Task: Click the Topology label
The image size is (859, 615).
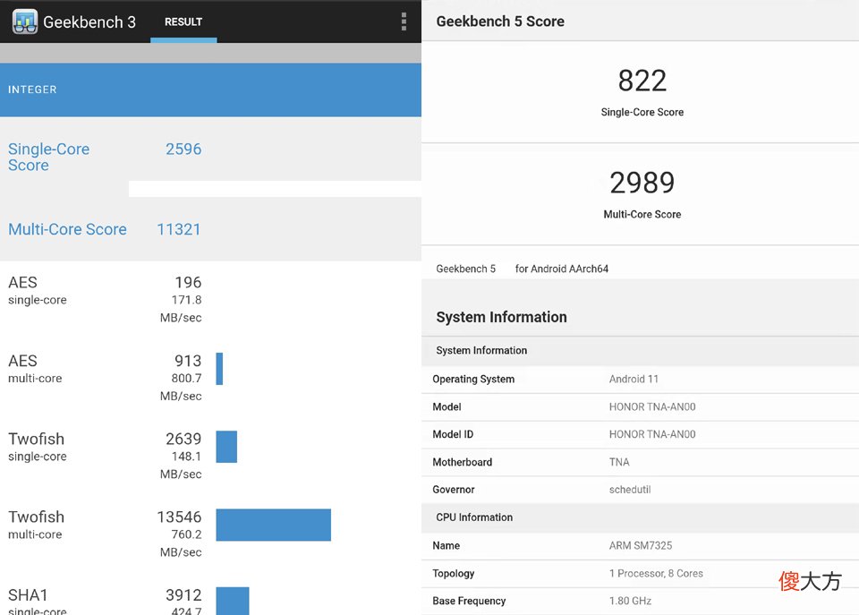Action: click(454, 573)
